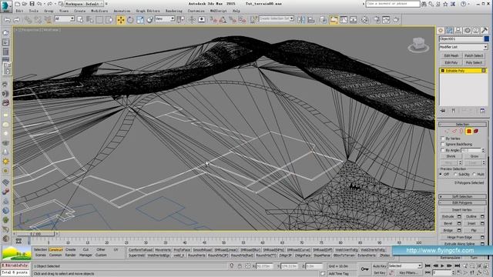The height and width of the screenshot is (277, 493).
Task: Click the Edit Mesh modifier button
Action: pos(451,55)
